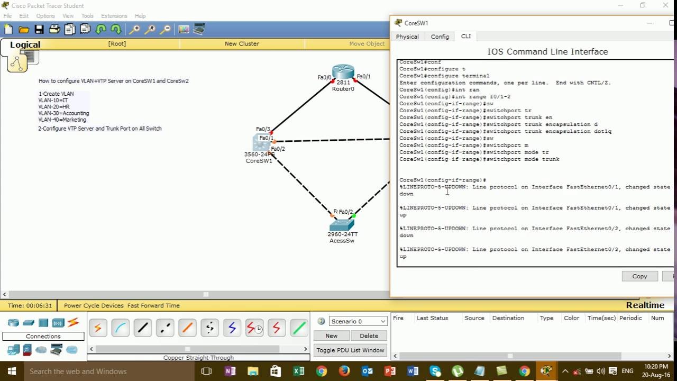Select Connections lightning category icon
677x381 pixels.
tap(73, 322)
